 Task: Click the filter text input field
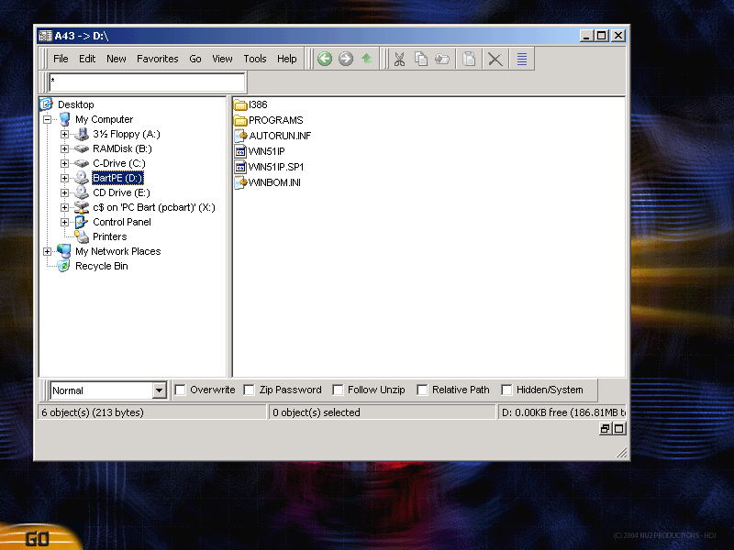(x=147, y=82)
